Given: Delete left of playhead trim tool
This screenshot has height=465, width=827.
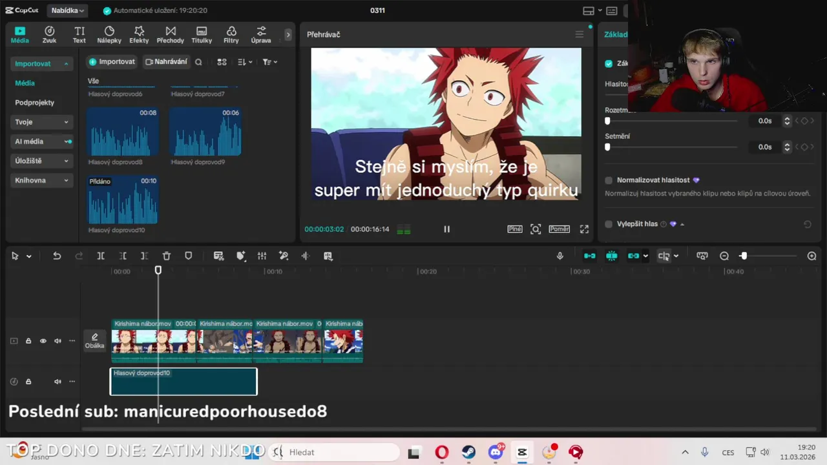Looking at the screenshot, I should click(x=123, y=256).
